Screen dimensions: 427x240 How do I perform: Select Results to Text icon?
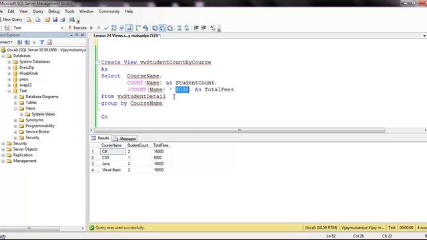pos(155,28)
